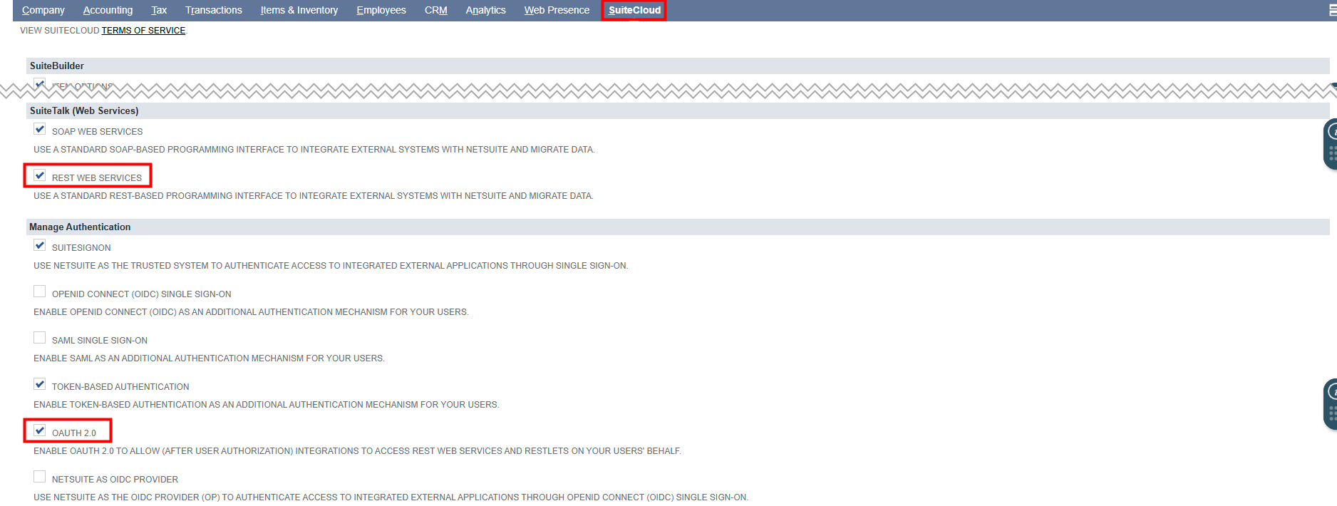
Task: Switch to the Company tab
Action: 43,10
